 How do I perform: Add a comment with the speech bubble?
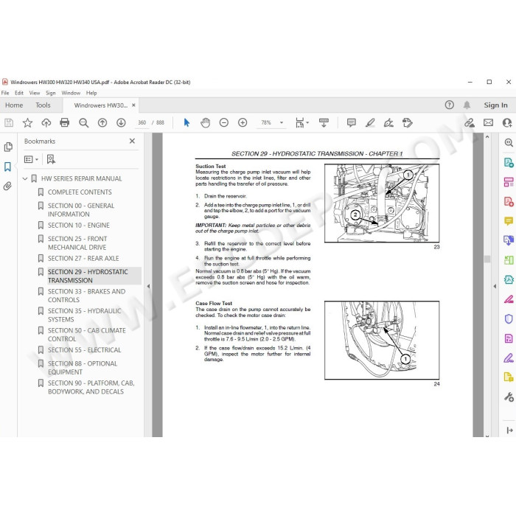point(352,123)
